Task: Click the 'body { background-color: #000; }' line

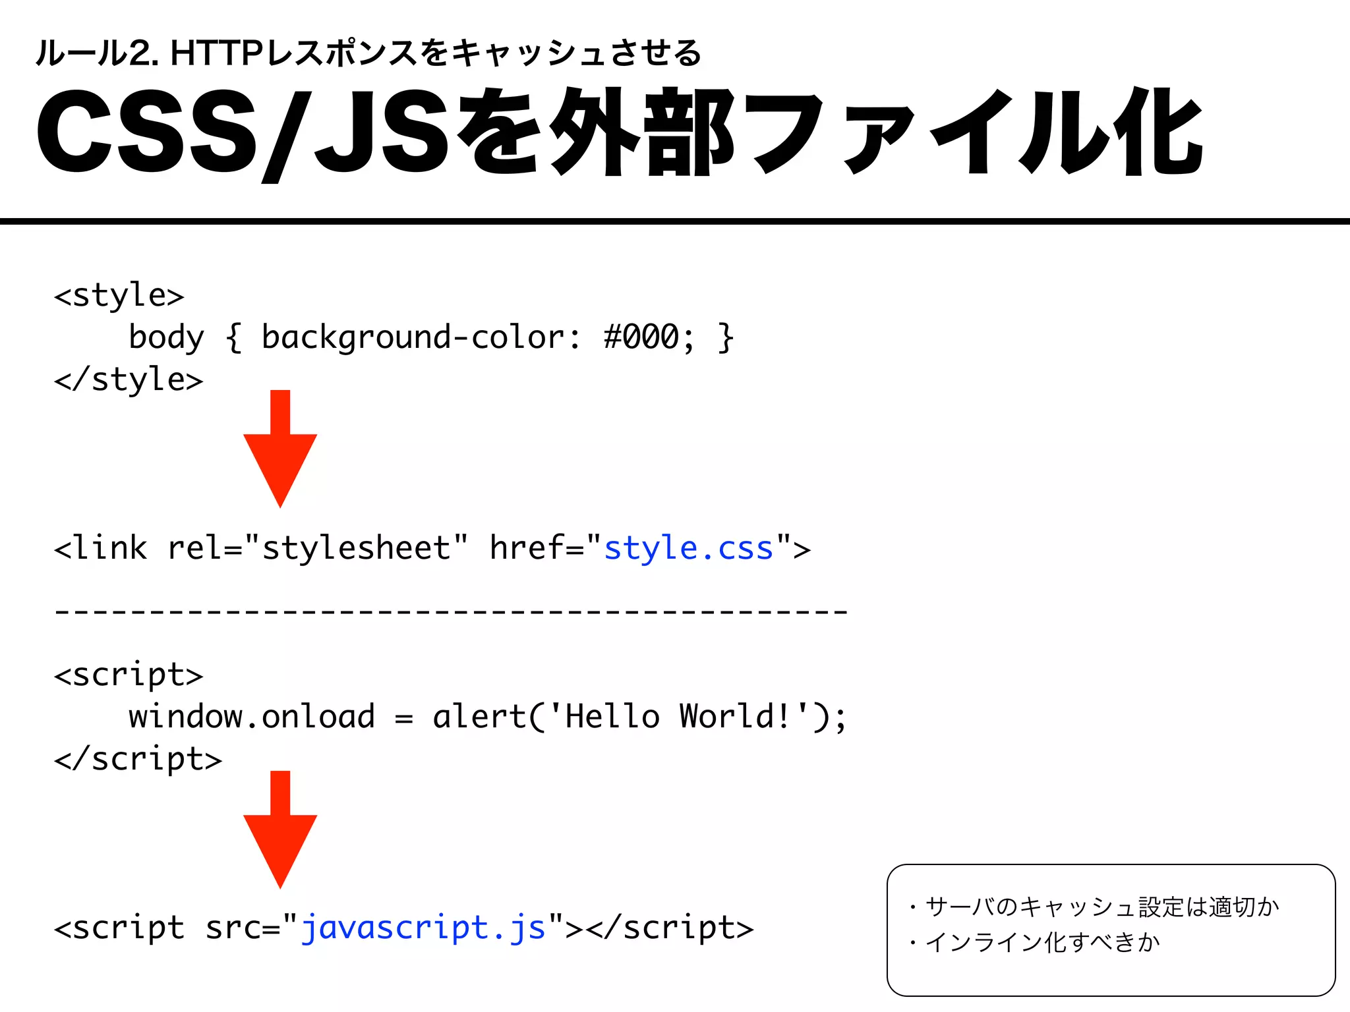Action: click(431, 337)
